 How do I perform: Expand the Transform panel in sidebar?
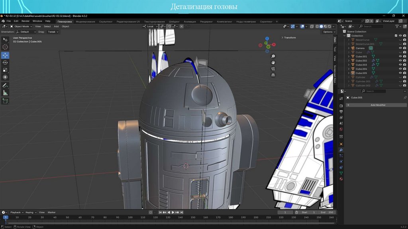pos(289,38)
